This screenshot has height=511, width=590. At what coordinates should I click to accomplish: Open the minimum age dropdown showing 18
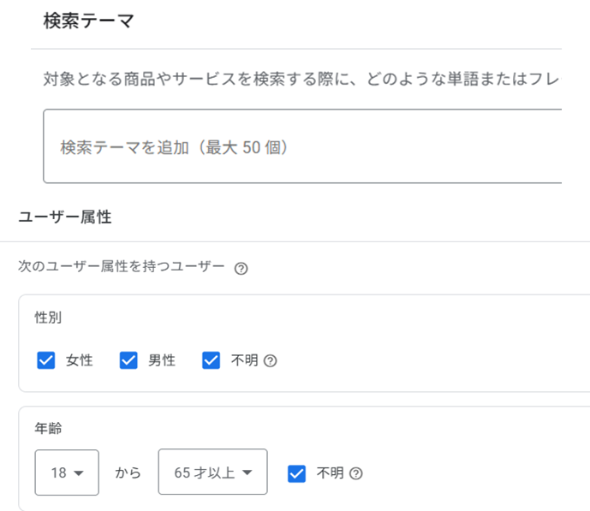click(x=67, y=472)
